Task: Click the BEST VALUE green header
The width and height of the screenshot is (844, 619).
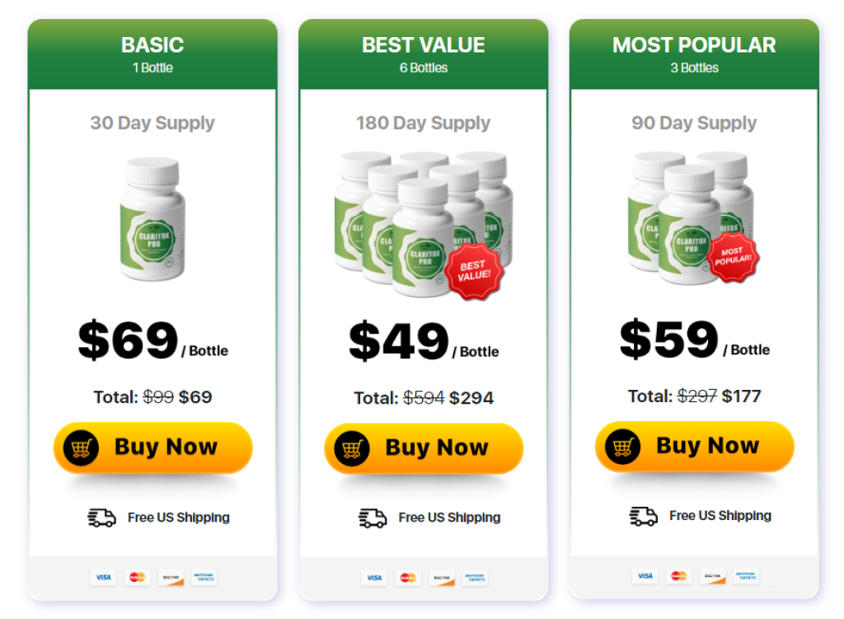Action: pos(423,54)
